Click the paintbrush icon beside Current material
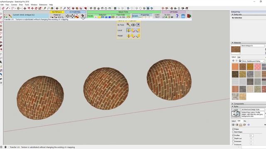The height and width of the screenshot is (149, 266). (x=10, y=16)
